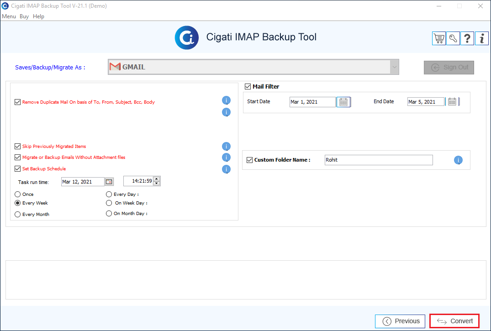Minimize the Cigati IMAP Backup Tool window
This screenshot has height=331, width=491.
[439, 6]
